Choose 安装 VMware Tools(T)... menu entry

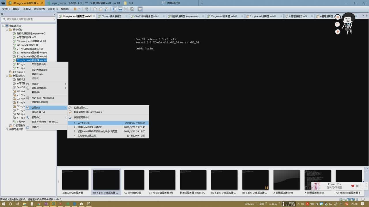(x=47, y=122)
